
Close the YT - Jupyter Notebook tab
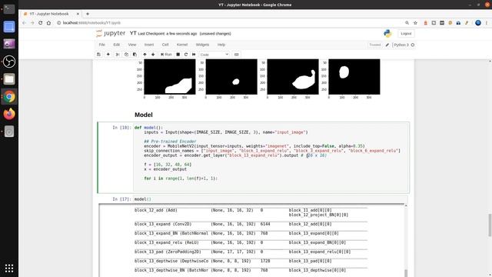78,14
